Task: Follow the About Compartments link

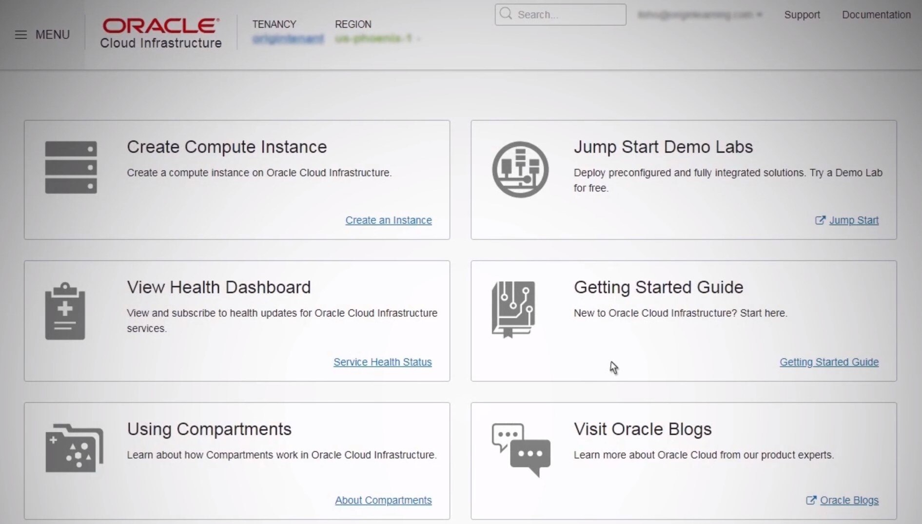Action: point(383,500)
